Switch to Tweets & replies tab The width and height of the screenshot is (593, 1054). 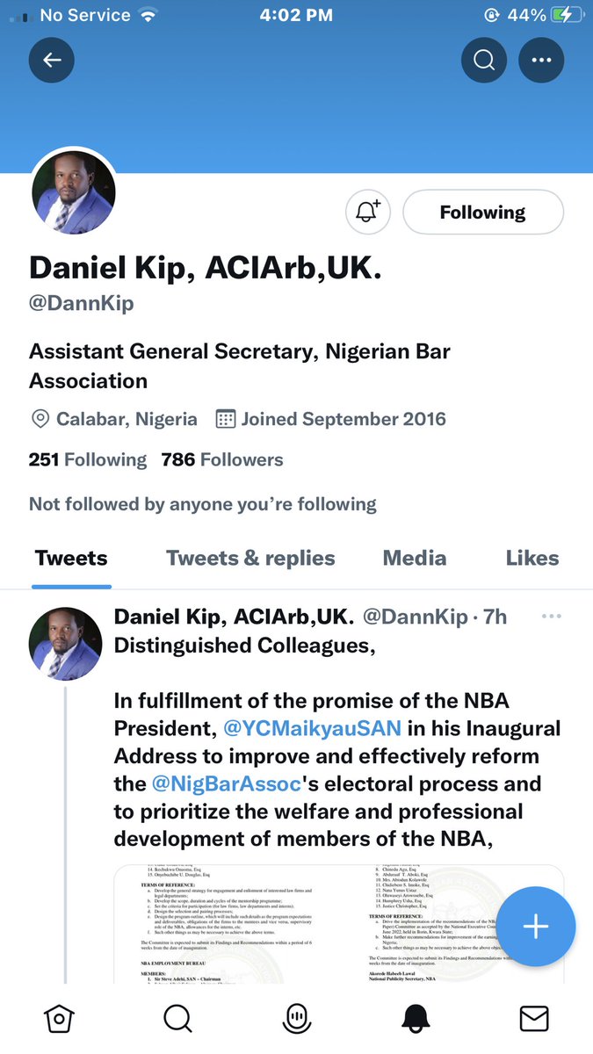(250, 559)
